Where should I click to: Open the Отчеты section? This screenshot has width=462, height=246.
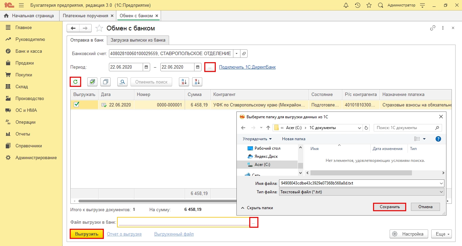coord(23,134)
